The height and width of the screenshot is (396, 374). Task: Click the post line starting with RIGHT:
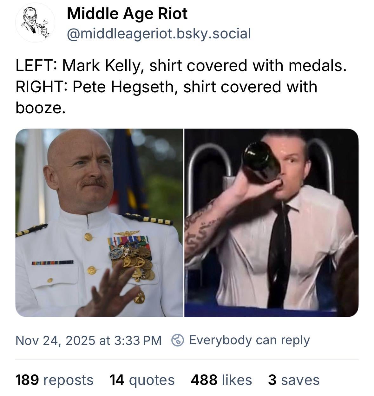[x=166, y=87]
